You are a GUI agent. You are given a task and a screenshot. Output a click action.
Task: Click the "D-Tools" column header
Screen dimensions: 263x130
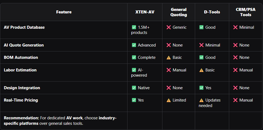pos(212,12)
